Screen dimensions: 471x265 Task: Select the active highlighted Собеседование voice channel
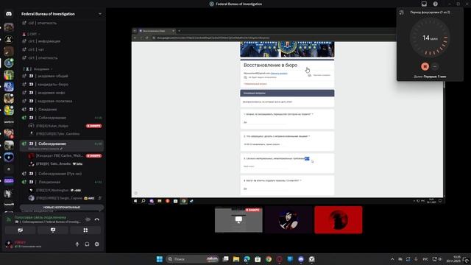tap(62, 146)
